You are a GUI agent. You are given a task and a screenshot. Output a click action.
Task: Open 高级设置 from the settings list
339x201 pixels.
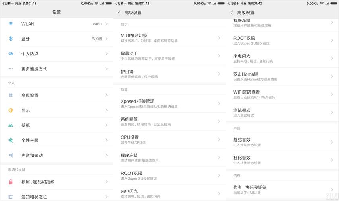click(57, 95)
